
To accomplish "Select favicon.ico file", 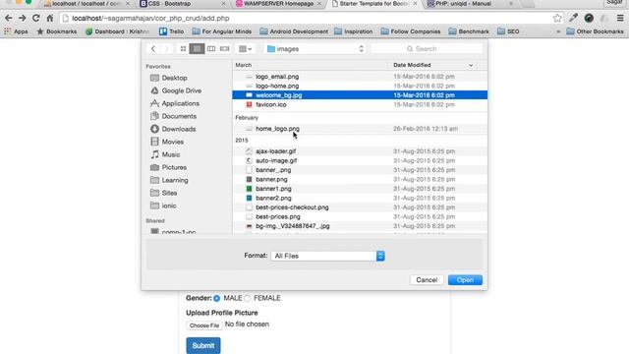I will coord(360,104).
